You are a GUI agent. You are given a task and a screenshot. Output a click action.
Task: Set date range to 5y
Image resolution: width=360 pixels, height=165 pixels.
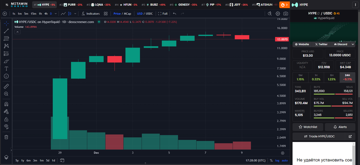[x=17, y=161]
